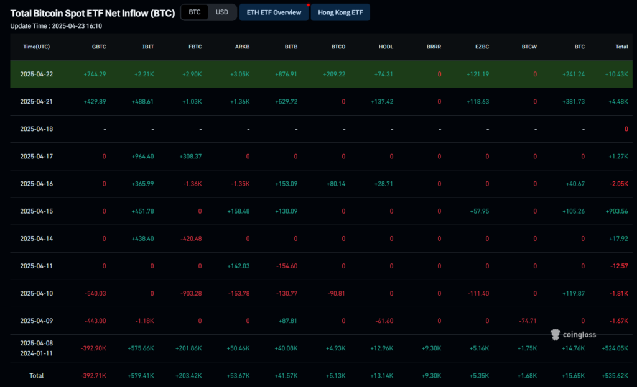Select the 2025-04-21 date cell
Viewport: 637px width, 387px height.
pyautogui.click(x=37, y=101)
